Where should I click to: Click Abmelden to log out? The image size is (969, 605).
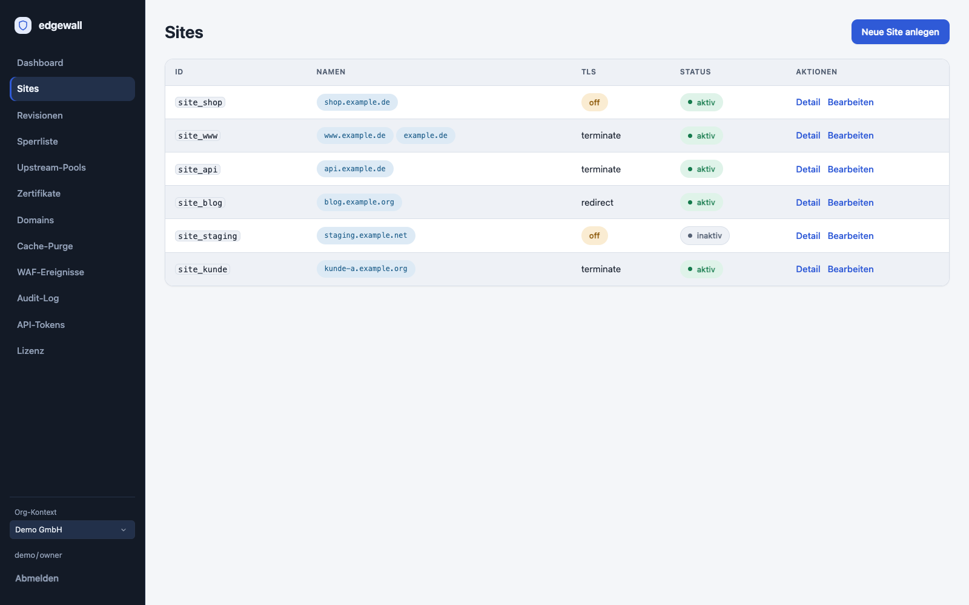click(37, 578)
